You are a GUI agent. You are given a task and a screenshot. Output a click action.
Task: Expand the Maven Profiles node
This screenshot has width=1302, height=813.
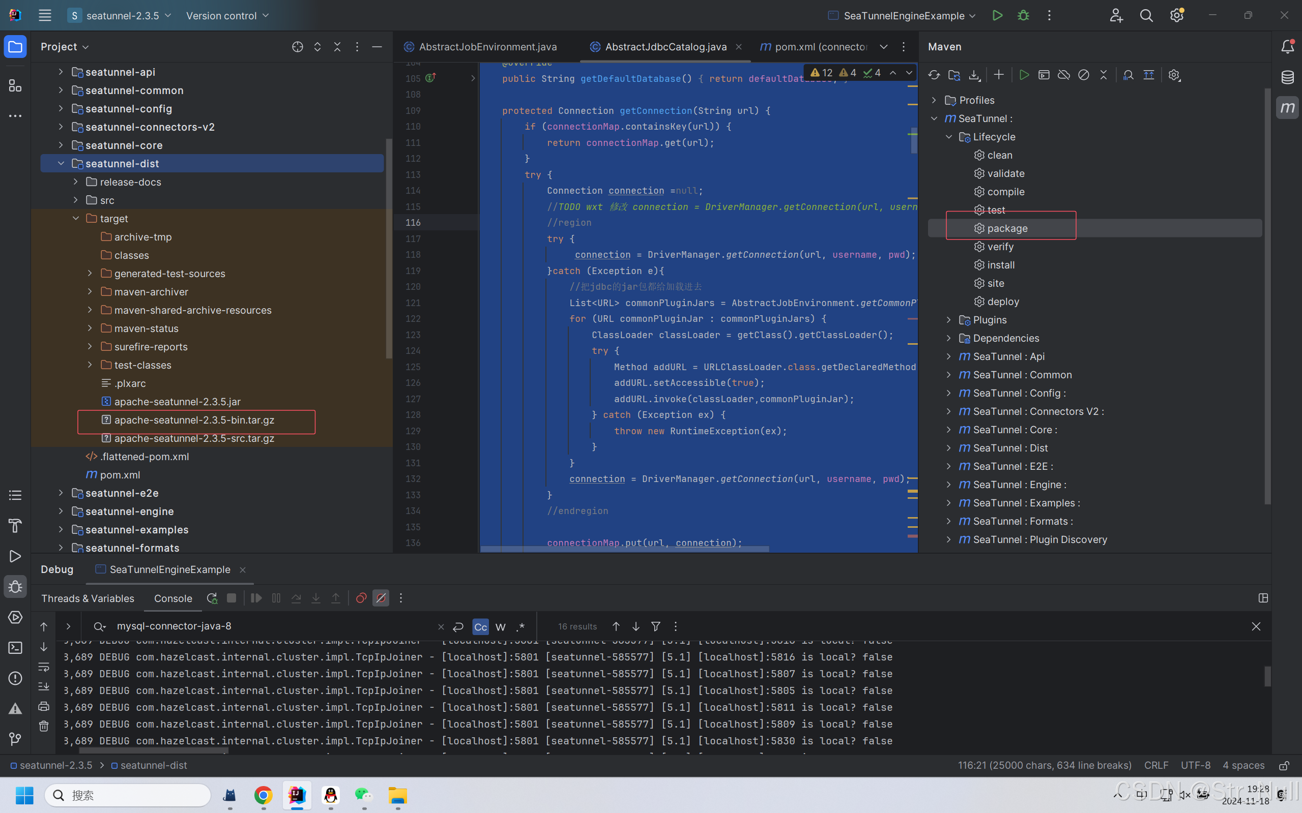click(x=934, y=100)
